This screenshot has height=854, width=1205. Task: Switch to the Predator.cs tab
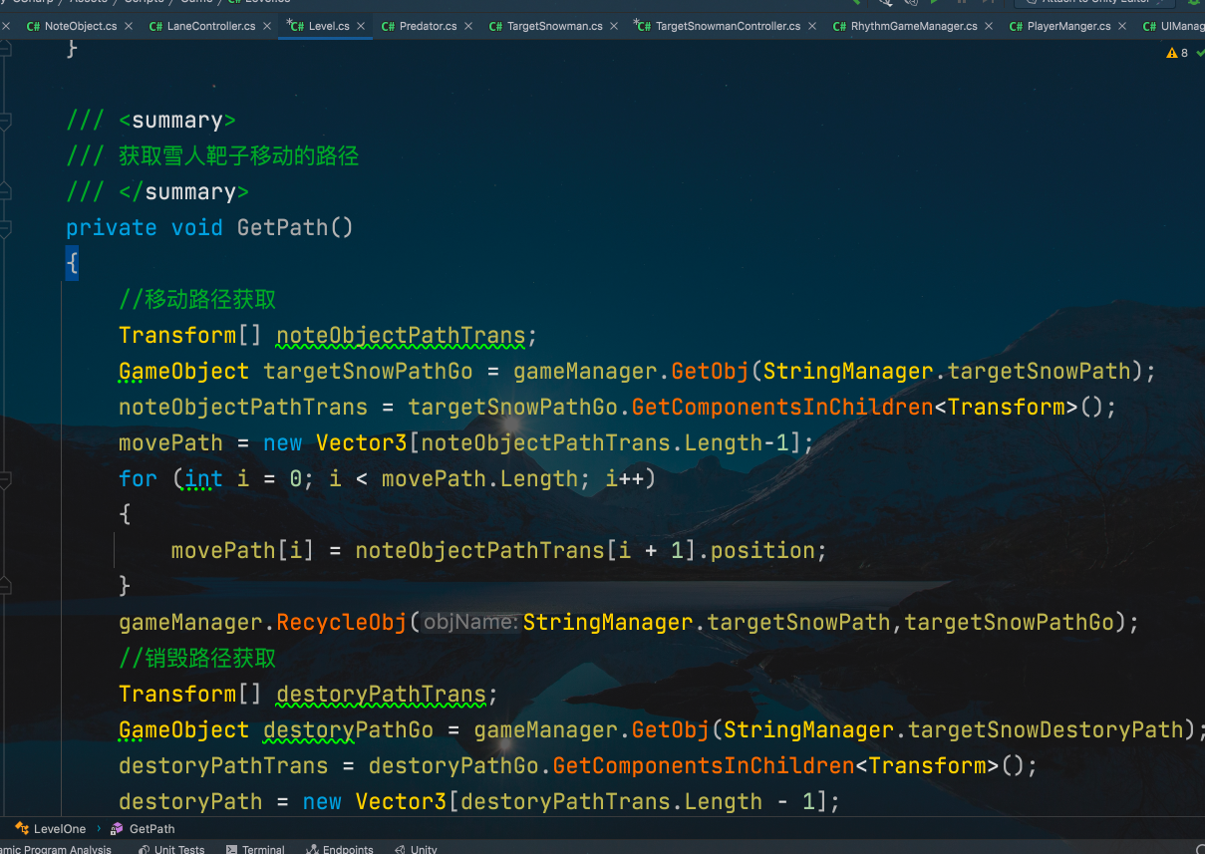429,26
